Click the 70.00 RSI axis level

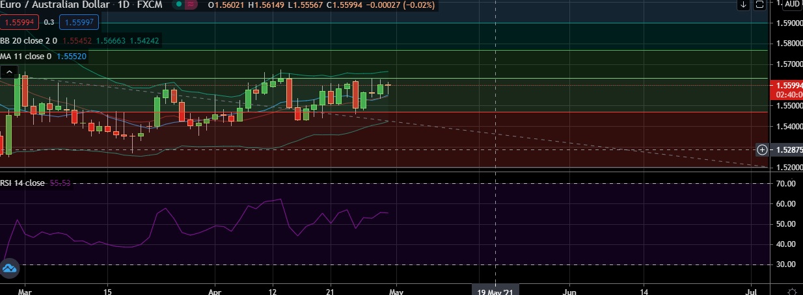[x=785, y=184]
